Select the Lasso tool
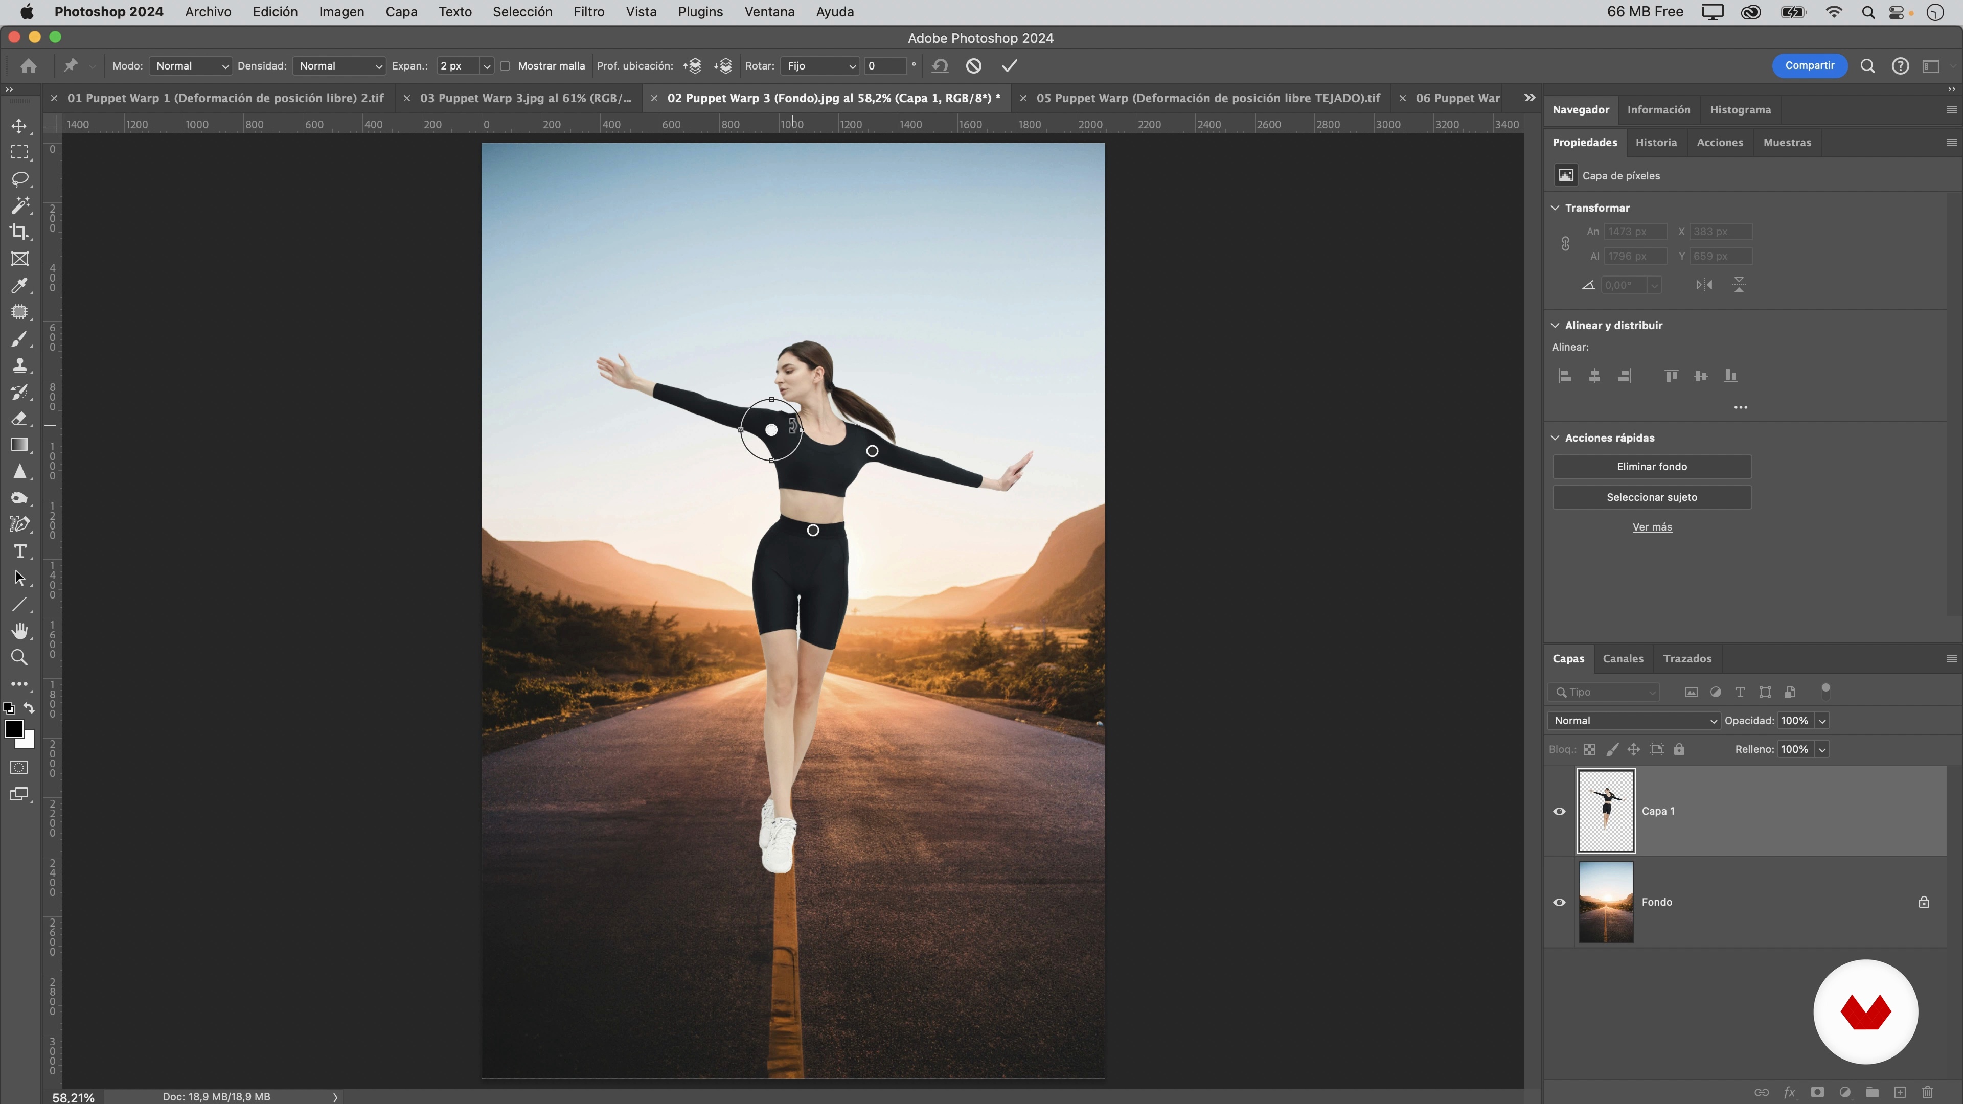Image resolution: width=1963 pixels, height=1104 pixels. point(20,179)
